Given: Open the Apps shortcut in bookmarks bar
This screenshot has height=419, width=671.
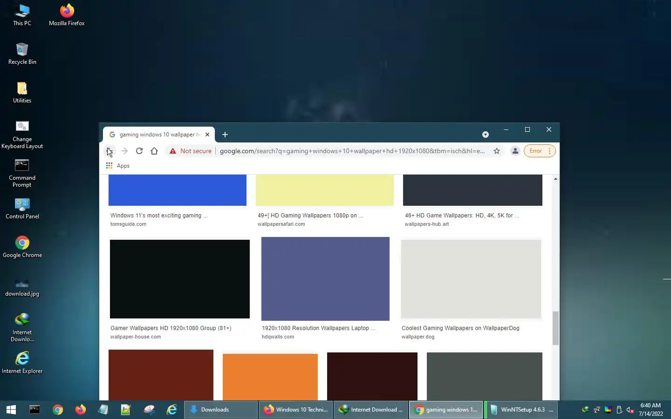Looking at the screenshot, I should coord(118,166).
